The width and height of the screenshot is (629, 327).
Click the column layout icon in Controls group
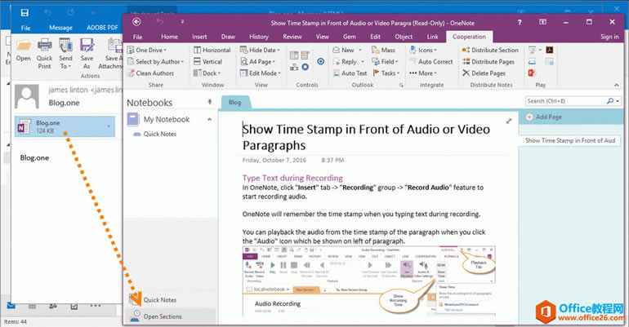tap(294, 55)
